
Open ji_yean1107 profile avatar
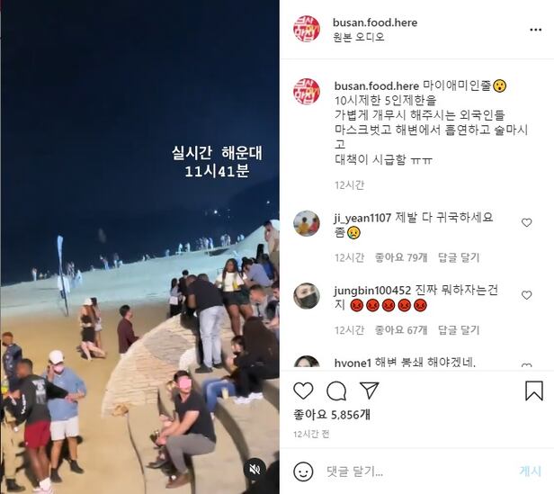(x=307, y=223)
